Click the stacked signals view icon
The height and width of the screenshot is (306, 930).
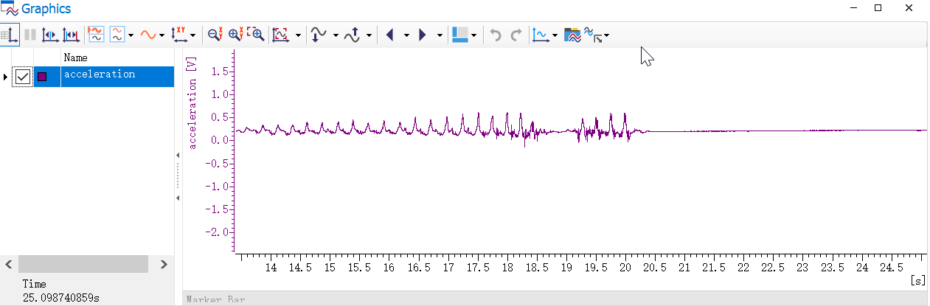96,35
